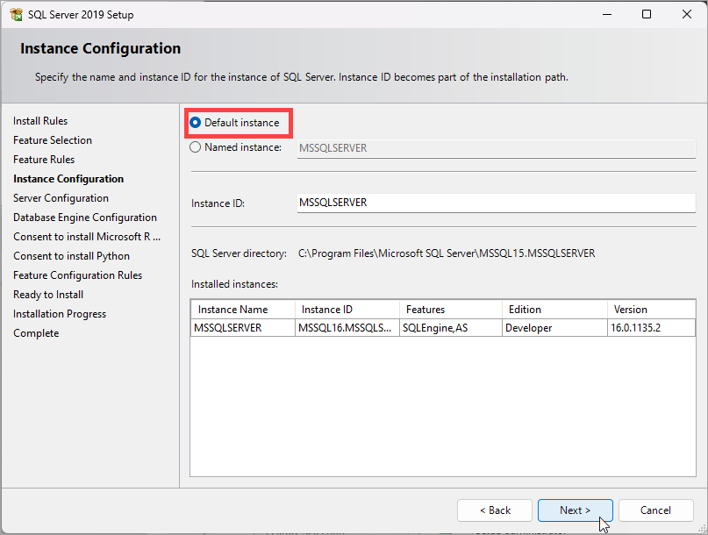Open the Consent to install Python step
The width and height of the screenshot is (708, 535).
(71, 256)
